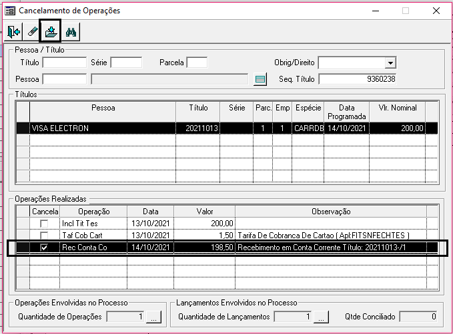The image size is (453, 334).
Task: Click the Pessoa name display field
Action: click(x=169, y=79)
